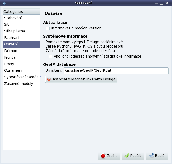172x164 pixels.
Task: Click the Deluge droplet icon in title bar
Action: pos(3,3)
